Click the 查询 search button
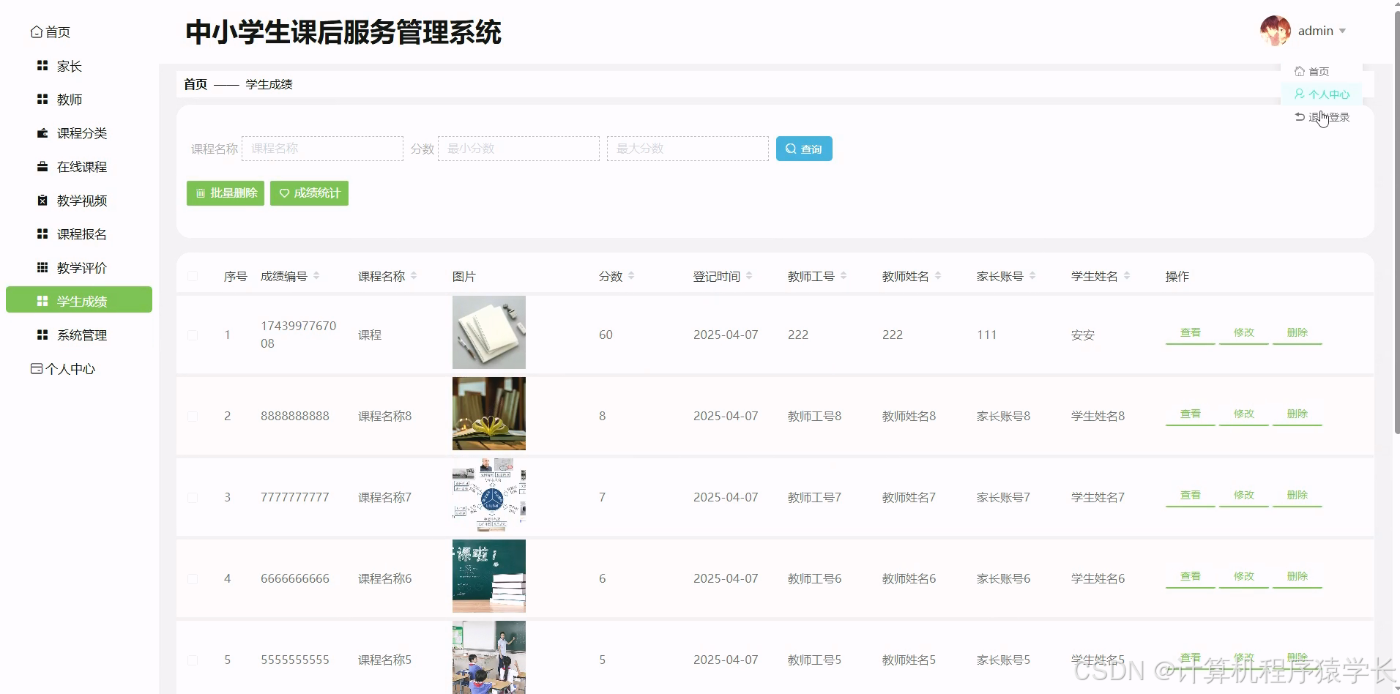Viewport: 1400px width, 694px height. [x=803, y=149]
